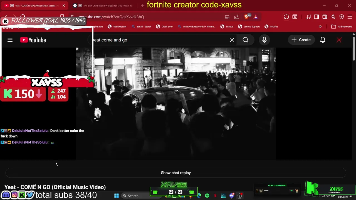
Task: Open the taskbar date 1/15/2026 clock
Action: [x=343, y=197]
